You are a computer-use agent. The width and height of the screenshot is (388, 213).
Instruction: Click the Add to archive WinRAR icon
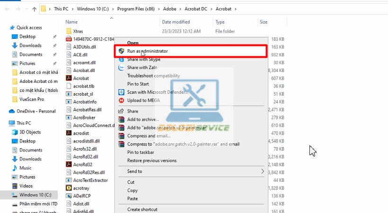[x=121, y=119]
